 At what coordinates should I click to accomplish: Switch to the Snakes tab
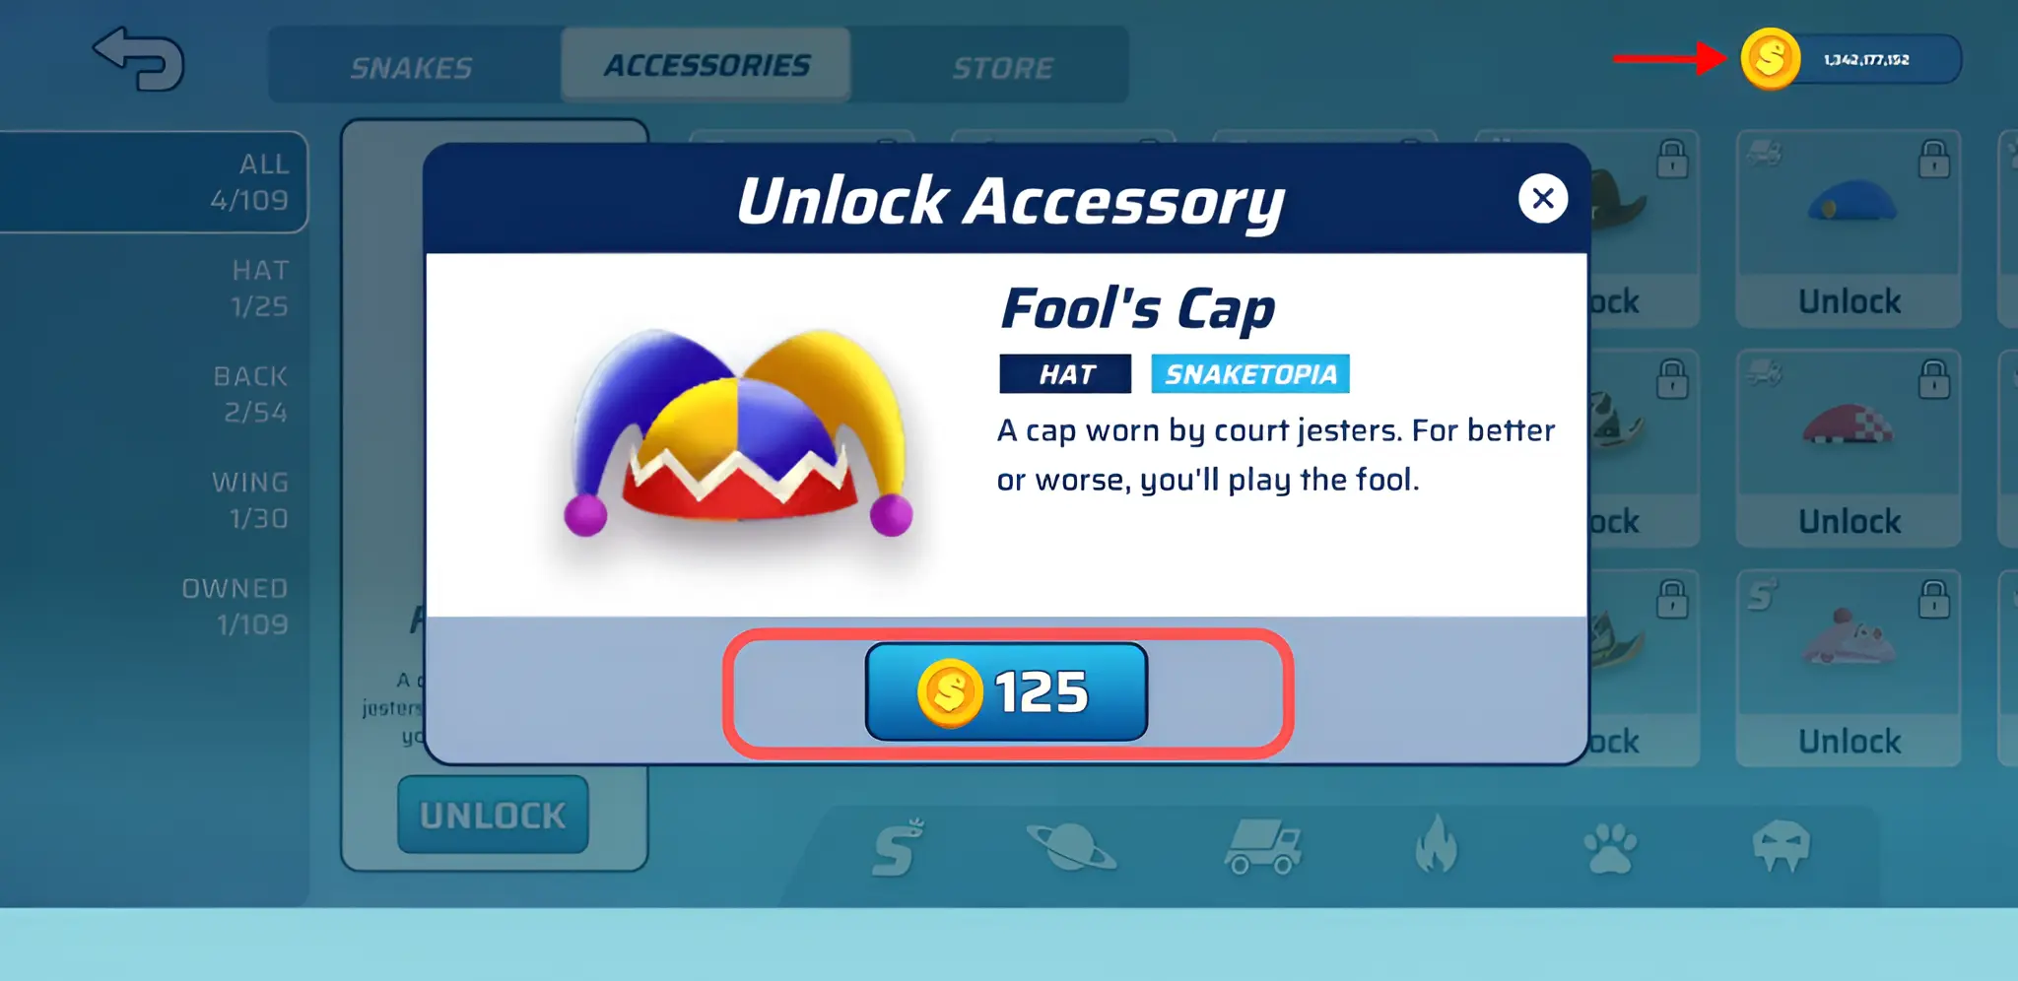point(412,66)
